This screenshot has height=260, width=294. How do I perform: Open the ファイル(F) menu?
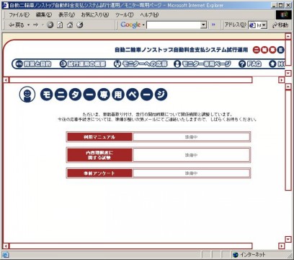click(x=19, y=14)
